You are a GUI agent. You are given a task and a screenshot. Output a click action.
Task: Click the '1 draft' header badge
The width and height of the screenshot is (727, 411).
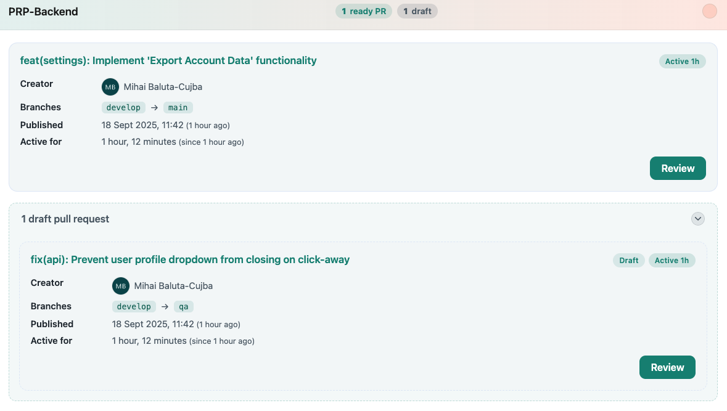point(417,11)
